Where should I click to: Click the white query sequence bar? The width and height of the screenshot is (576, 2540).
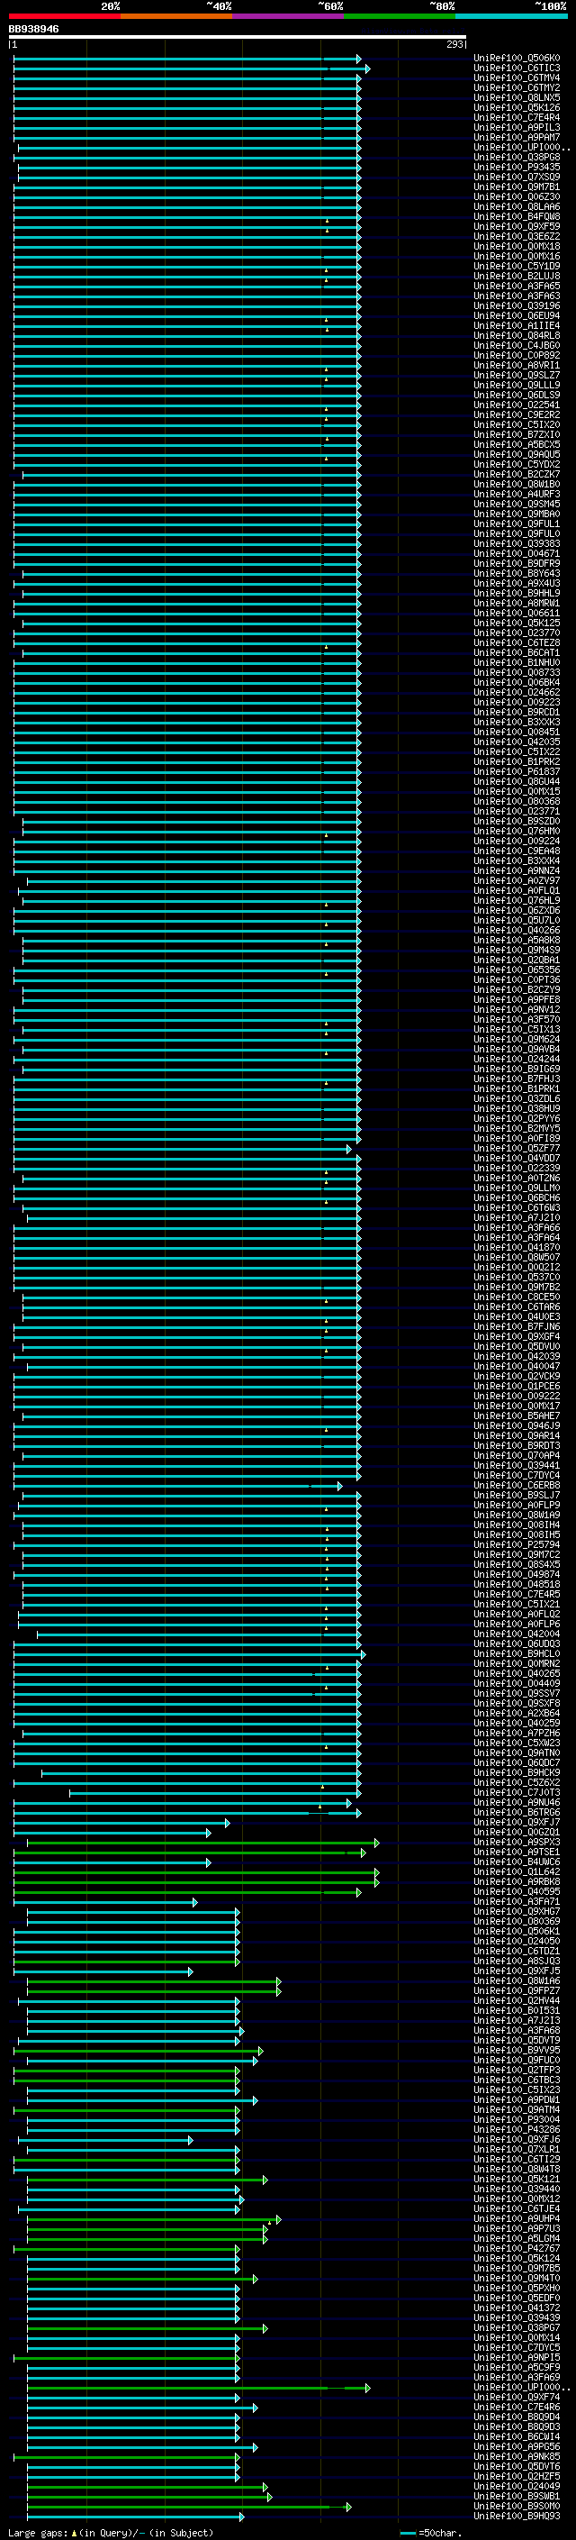click(238, 38)
